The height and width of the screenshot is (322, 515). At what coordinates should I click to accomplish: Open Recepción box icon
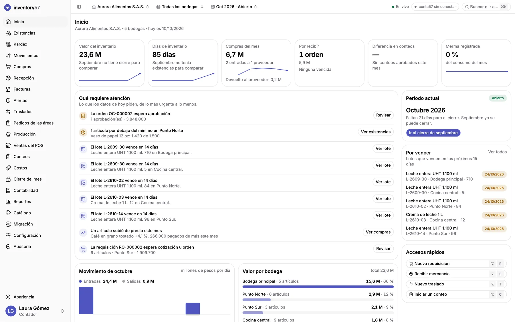pyautogui.click(x=8, y=78)
